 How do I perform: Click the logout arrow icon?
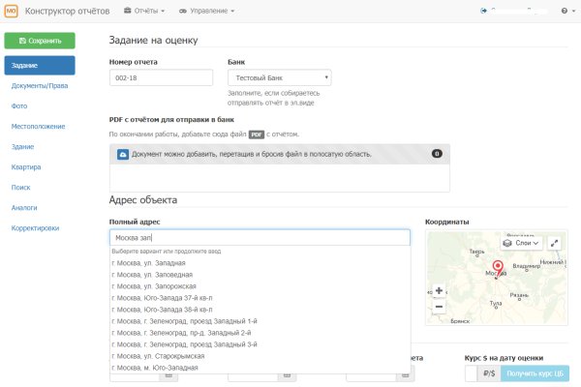pyautogui.click(x=483, y=11)
